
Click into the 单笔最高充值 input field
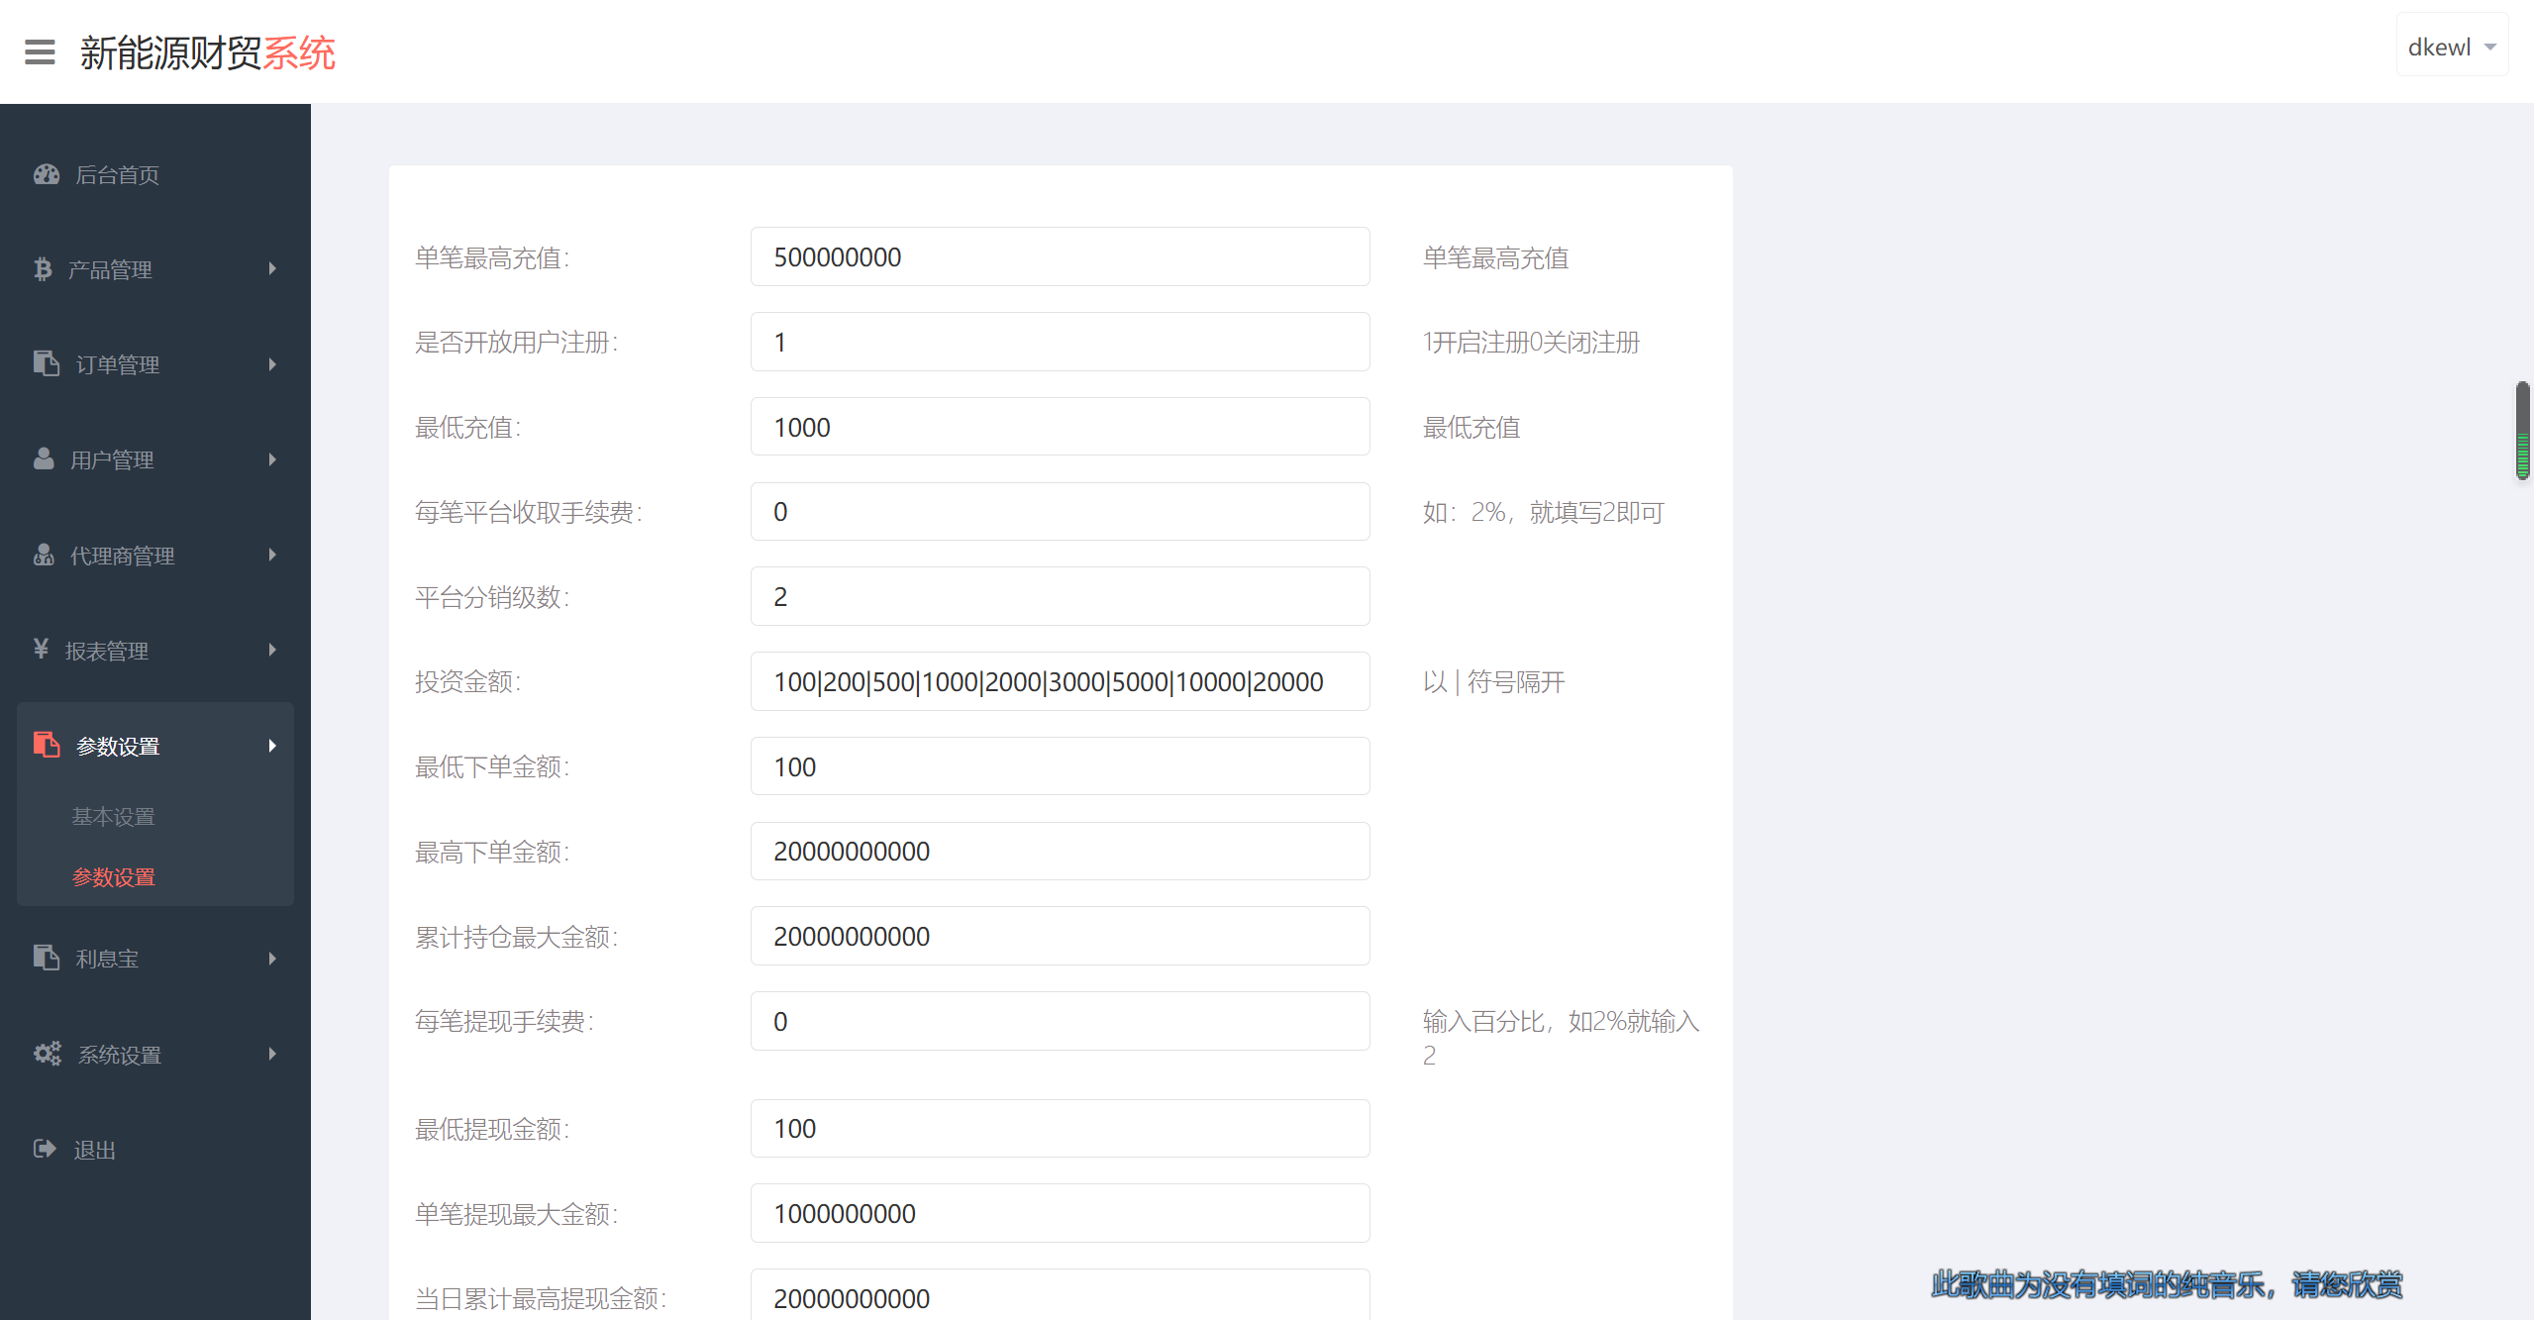(1060, 257)
